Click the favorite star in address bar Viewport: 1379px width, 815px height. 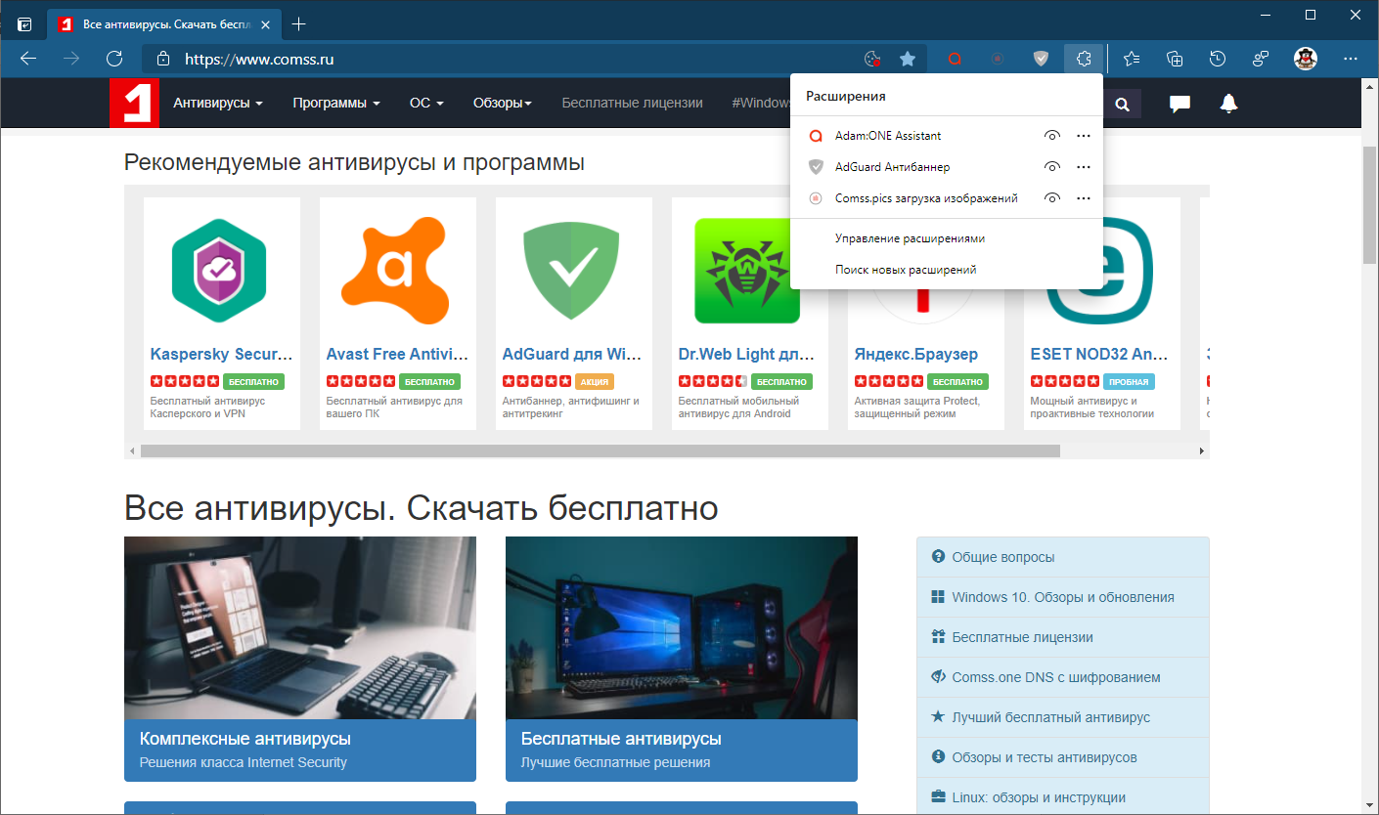pyautogui.click(x=908, y=59)
